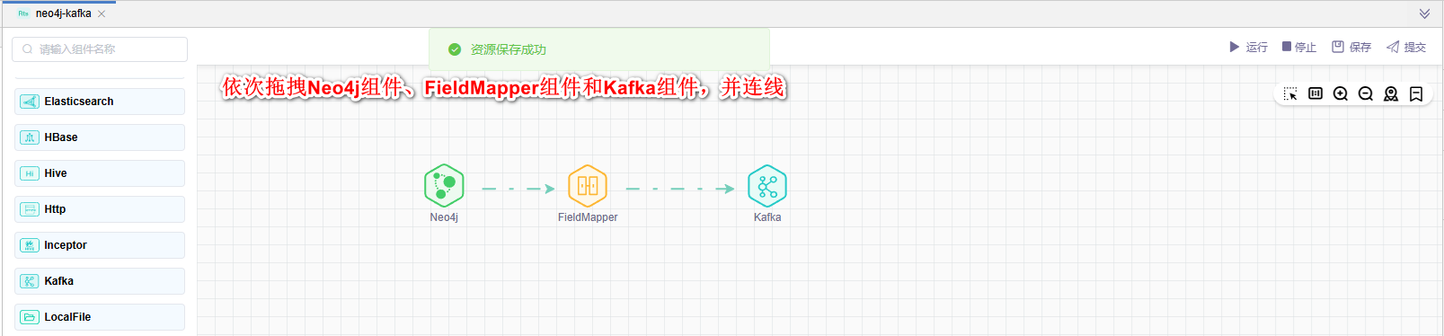Screen dimensions: 1444x336
Task: Select the Kafka node on canvas
Action: (767, 186)
